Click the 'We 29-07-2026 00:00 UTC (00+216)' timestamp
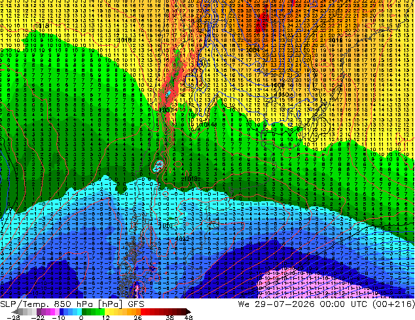The height and width of the screenshot is (320, 415). pyautogui.click(x=327, y=304)
